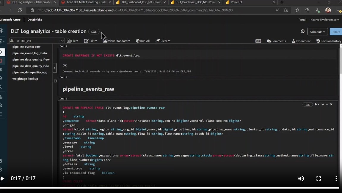Click the clock icon beside Schedule
Image resolution: width=342 pixels, height=193 pixels.
pyautogui.click(x=302, y=31)
